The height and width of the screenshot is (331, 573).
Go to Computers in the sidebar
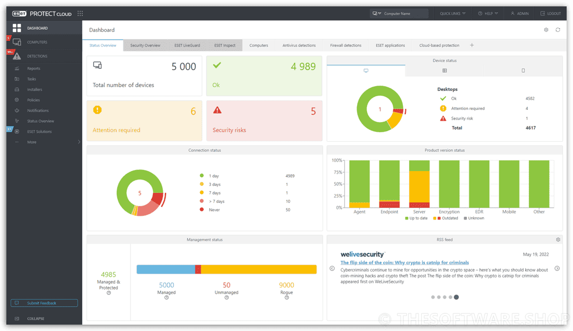pyautogui.click(x=44, y=42)
